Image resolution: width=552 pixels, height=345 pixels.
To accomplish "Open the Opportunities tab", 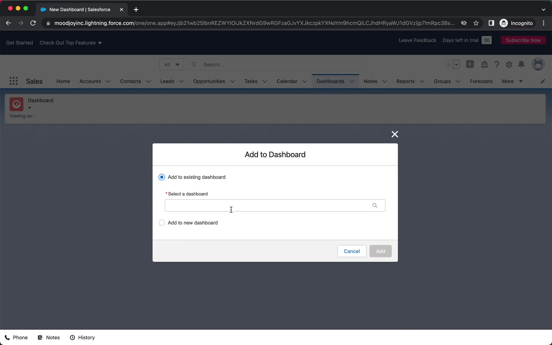I will coord(209,81).
